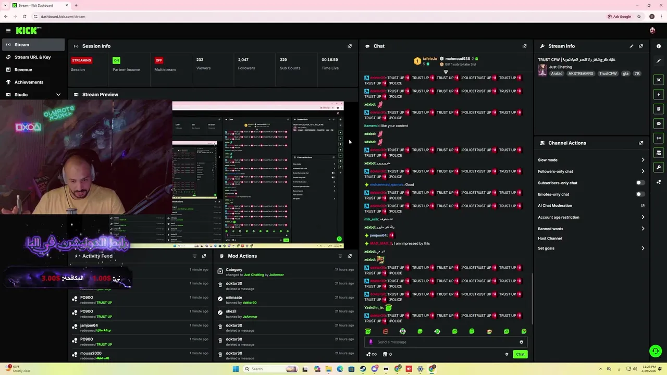The image size is (667, 375).
Task: Click the pencil icon in right rail
Action: [659, 61]
